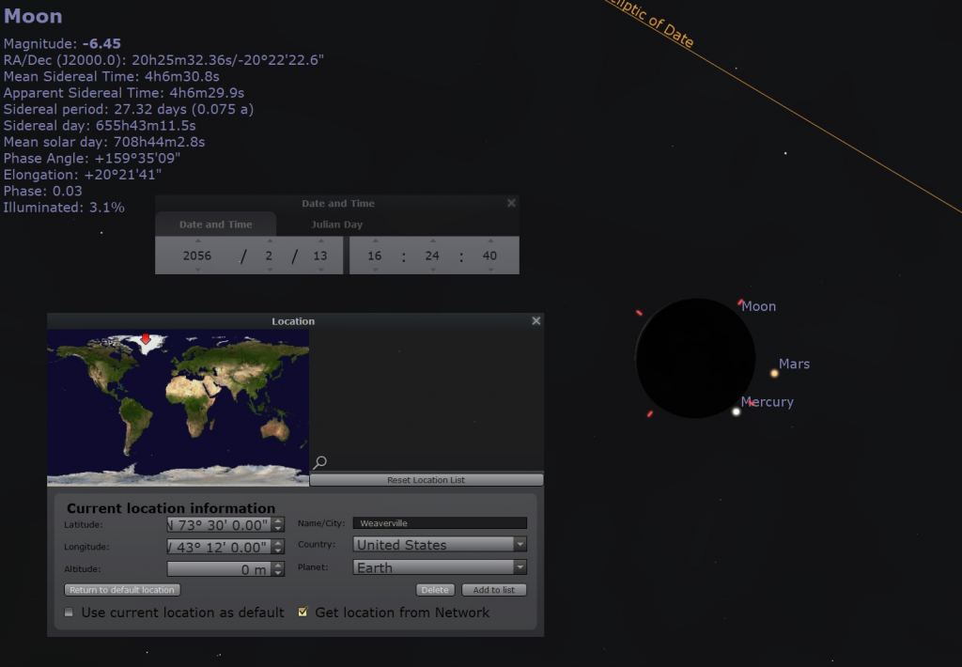Increase the year with the up arrow
The width and height of the screenshot is (962, 667).
[x=197, y=241]
